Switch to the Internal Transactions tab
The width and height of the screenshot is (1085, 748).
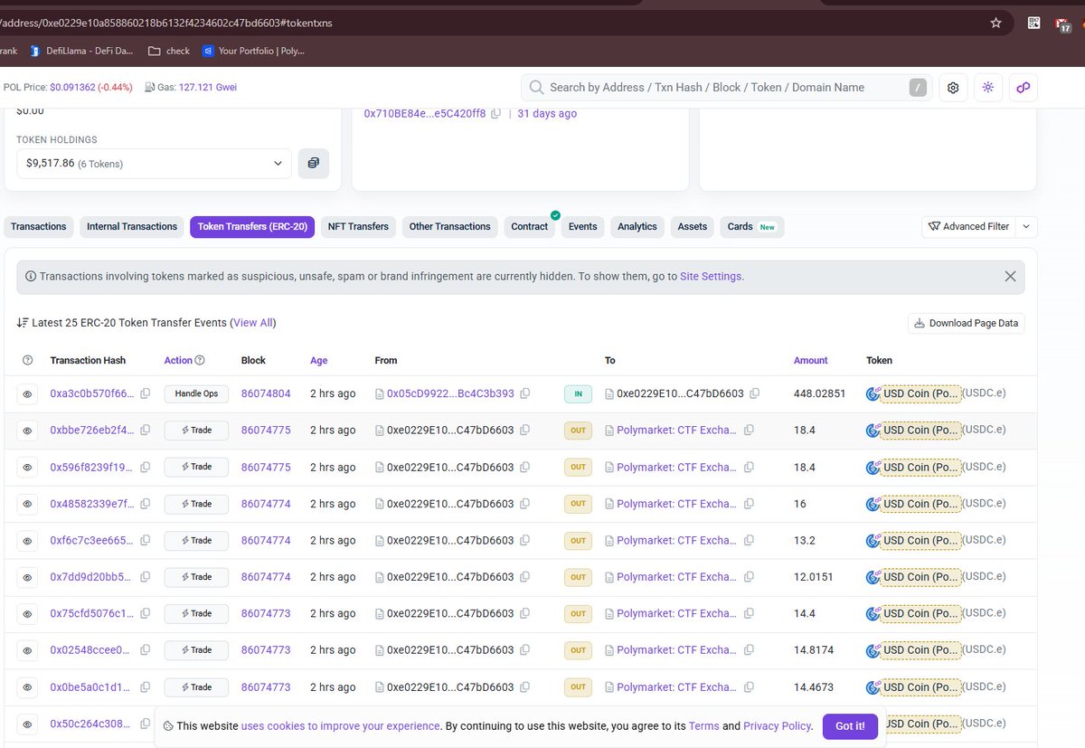[x=132, y=227]
